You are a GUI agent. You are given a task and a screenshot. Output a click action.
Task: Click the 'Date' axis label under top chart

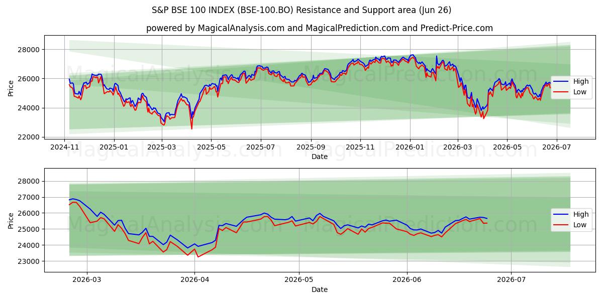click(320, 157)
